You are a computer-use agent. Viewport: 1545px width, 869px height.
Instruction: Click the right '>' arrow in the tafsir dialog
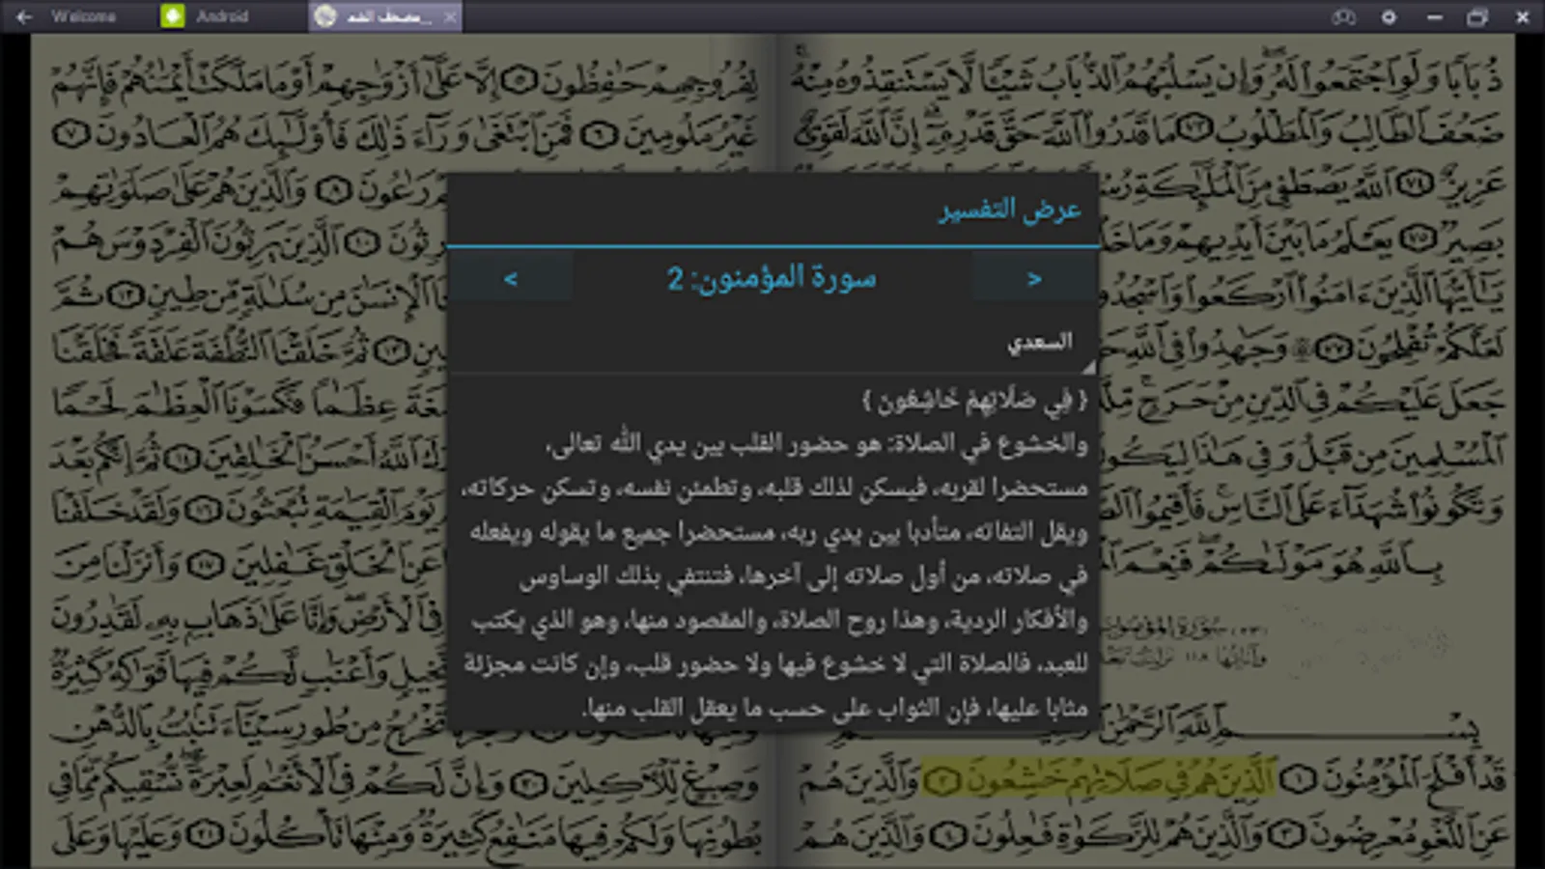[x=1034, y=279]
